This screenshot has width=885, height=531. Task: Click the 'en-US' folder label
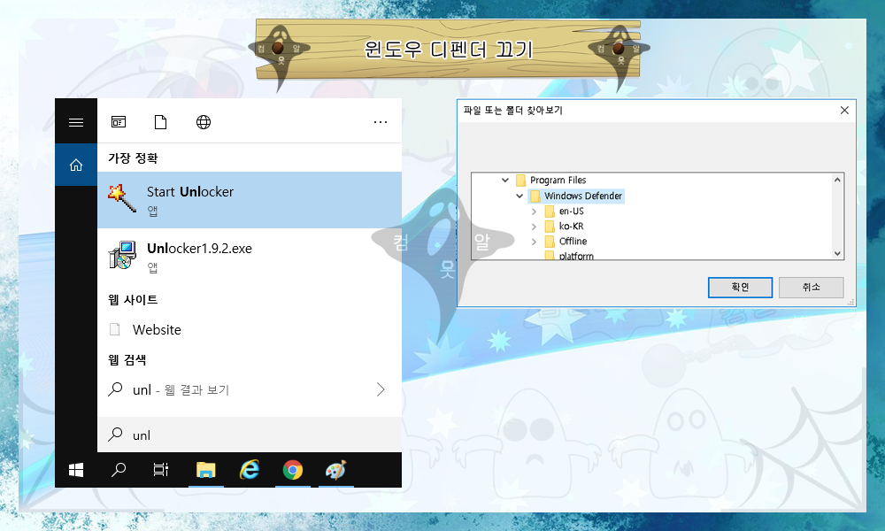coord(571,211)
